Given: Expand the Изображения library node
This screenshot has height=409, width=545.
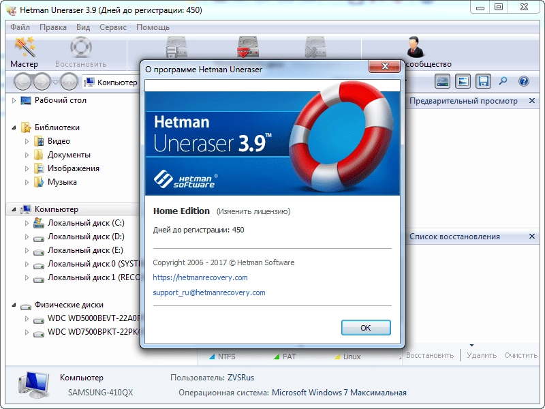Looking at the screenshot, I should pyautogui.click(x=27, y=168).
